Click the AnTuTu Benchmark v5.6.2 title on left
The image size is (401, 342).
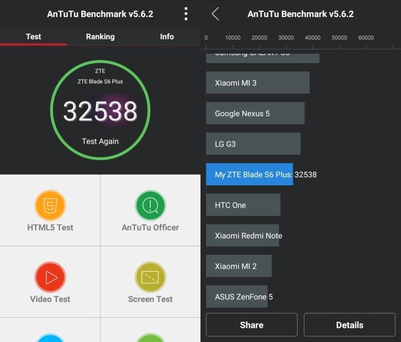[x=101, y=14]
